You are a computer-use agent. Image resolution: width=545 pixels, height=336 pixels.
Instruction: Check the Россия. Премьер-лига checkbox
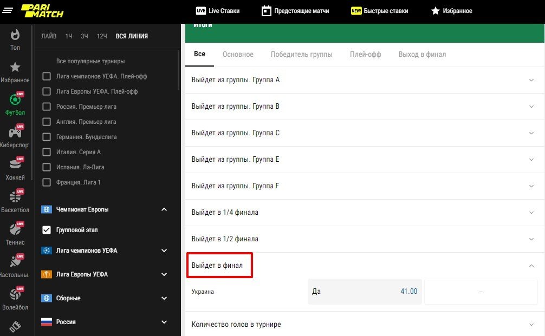pos(47,107)
